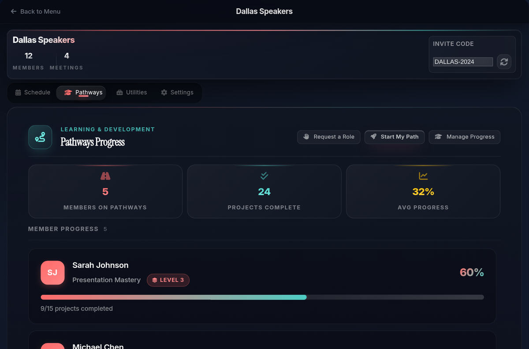
Task: Go to the Settings tab
Action: [177, 93]
